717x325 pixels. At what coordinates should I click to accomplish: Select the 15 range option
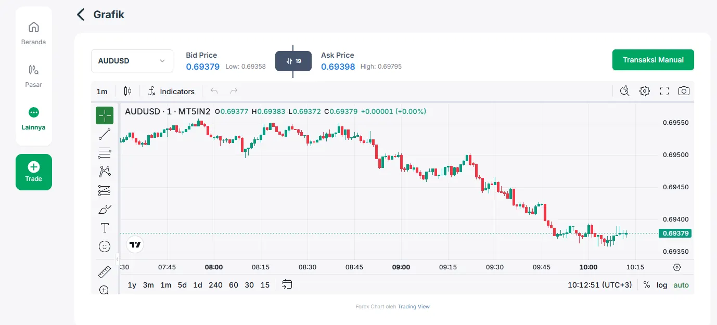coord(265,285)
